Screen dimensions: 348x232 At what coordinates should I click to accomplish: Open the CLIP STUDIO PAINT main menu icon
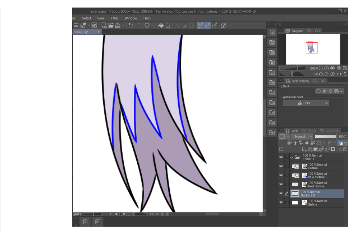76,25
